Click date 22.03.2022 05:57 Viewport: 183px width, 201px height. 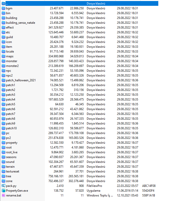coord(128,186)
